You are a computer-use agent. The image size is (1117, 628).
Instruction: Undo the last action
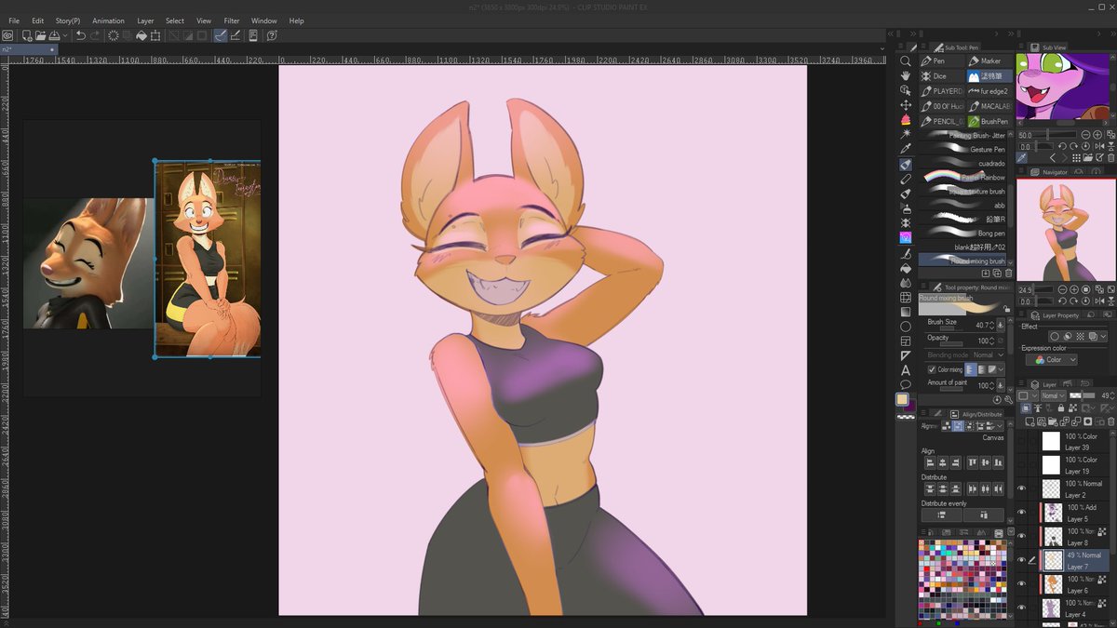tap(81, 35)
